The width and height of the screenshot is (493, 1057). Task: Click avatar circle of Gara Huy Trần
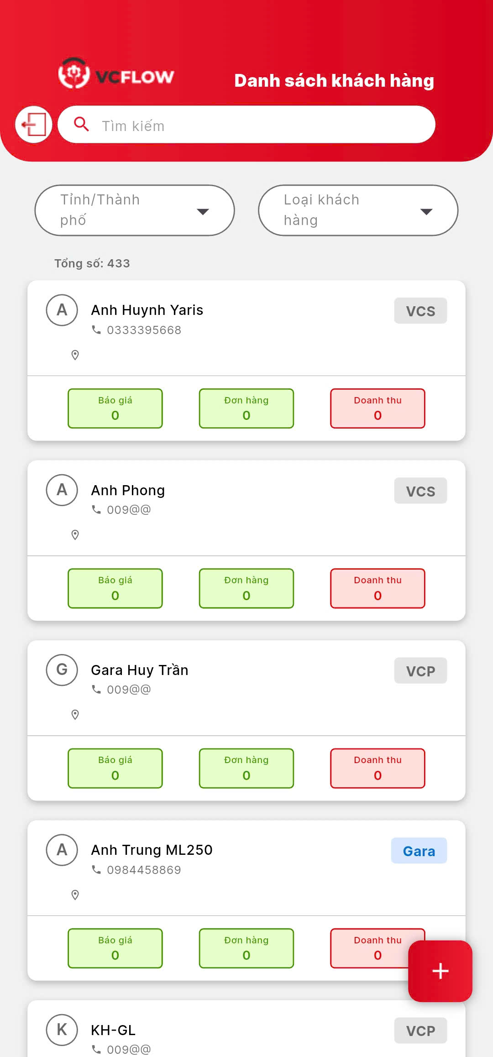point(62,670)
